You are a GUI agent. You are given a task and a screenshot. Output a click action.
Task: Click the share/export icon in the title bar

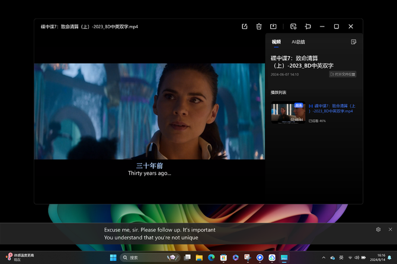point(244,27)
